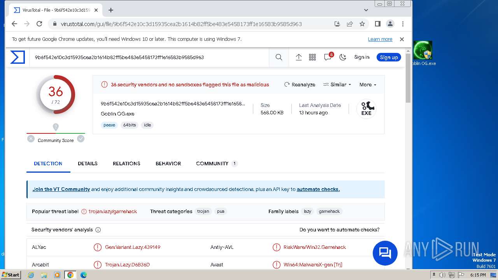Click the community score question marker
Screen dimensions: 498x280
[x=56, y=127]
